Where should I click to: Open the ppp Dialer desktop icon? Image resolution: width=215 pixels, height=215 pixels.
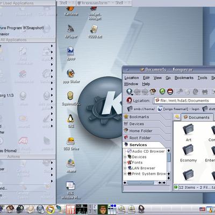71,76
